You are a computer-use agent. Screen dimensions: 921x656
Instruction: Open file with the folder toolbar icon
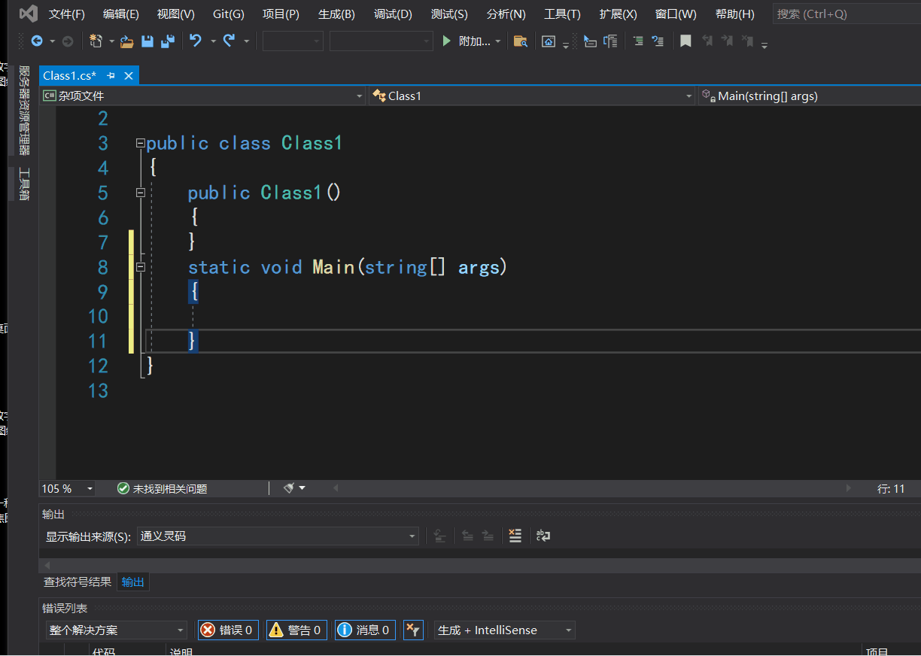tap(126, 41)
